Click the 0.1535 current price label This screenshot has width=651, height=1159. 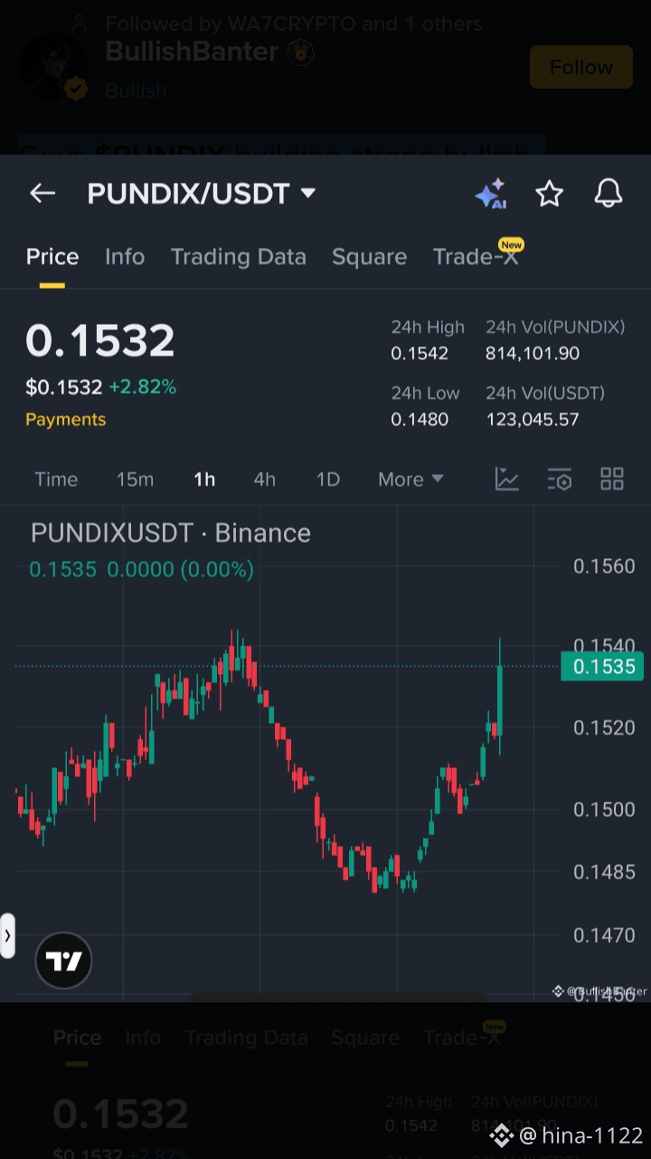coord(601,667)
